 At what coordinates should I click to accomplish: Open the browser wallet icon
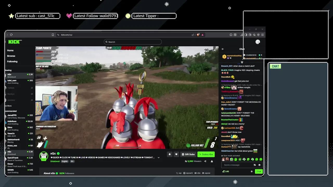[x=250, y=35]
